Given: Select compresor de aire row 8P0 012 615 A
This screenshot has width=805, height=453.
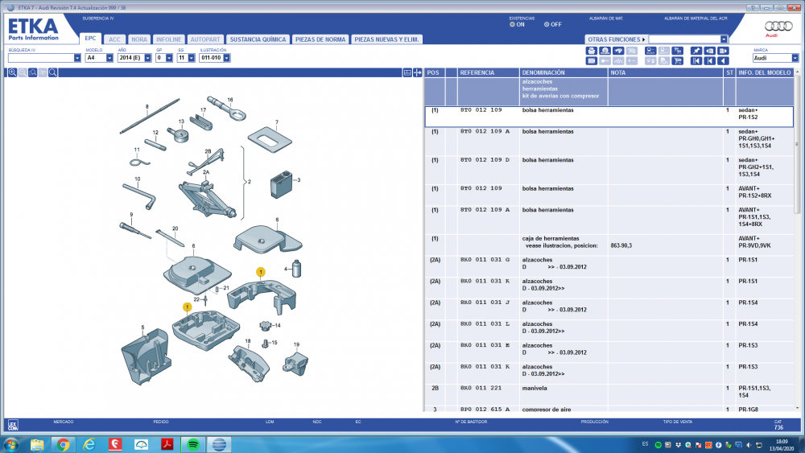Looking at the screenshot, I should pyautogui.click(x=609, y=409).
